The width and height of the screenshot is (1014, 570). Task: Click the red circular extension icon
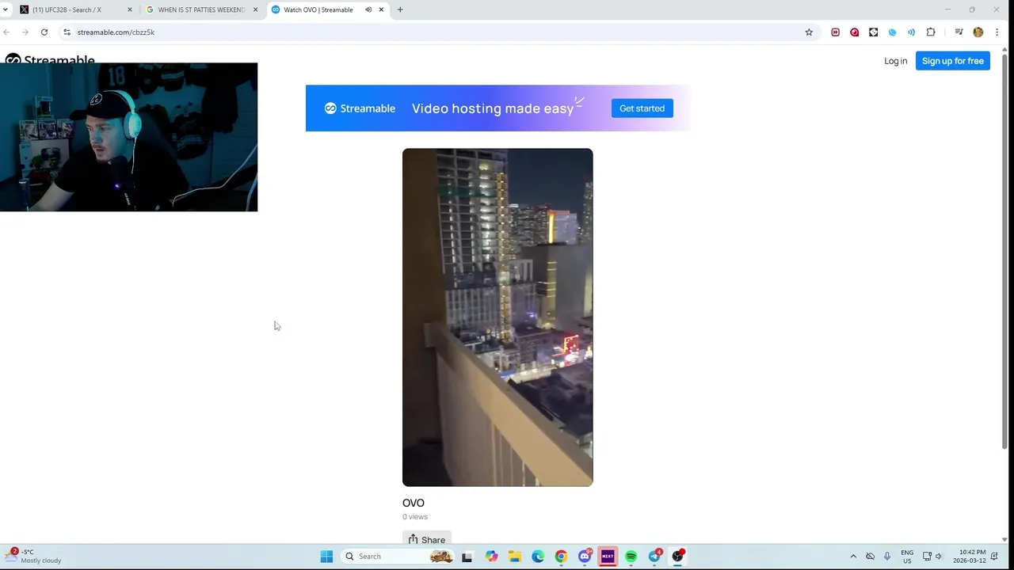click(854, 32)
